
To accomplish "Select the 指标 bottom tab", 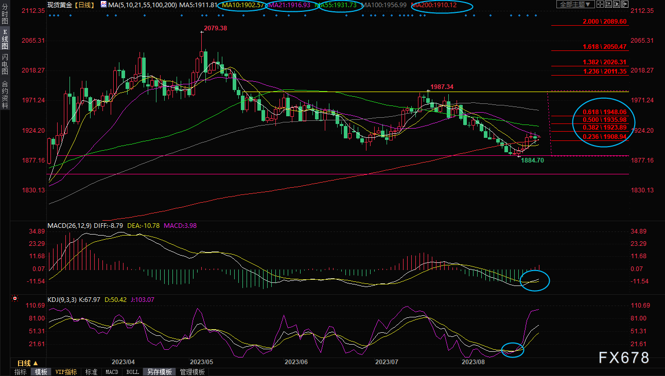I will 21,372.
